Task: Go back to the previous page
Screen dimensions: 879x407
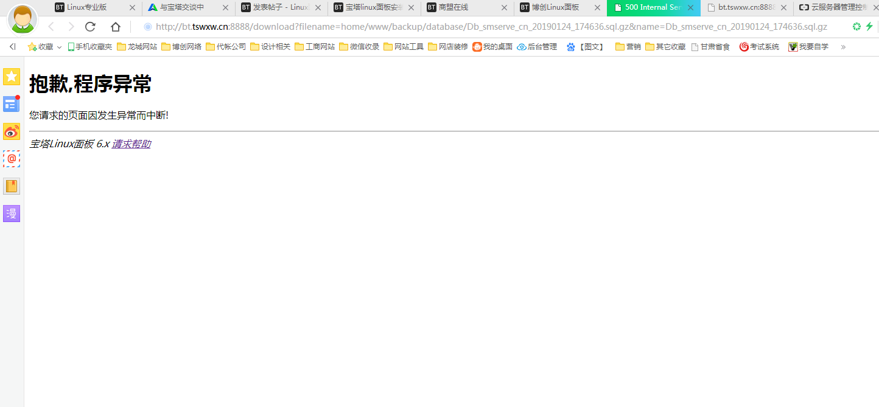Action: (x=52, y=27)
